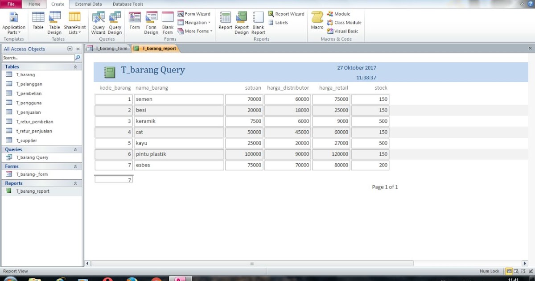The image size is (535, 281).
Task: Collapse the Queries group
Action: coord(75,150)
